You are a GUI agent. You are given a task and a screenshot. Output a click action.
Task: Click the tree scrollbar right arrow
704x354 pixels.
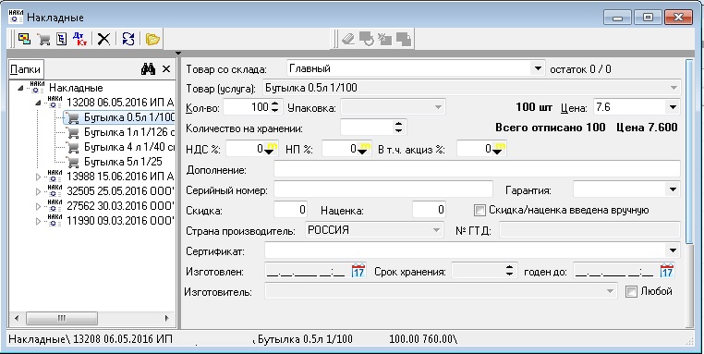pos(167,319)
